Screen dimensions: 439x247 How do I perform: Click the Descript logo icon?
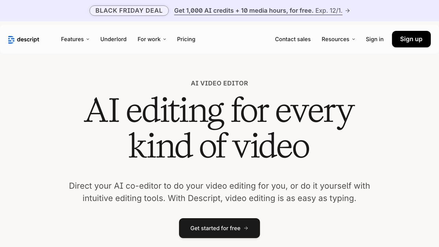pyautogui.click(x=11, y=39)
